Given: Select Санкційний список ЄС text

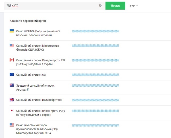Looking at the screenshot, I should coord(31,75).
